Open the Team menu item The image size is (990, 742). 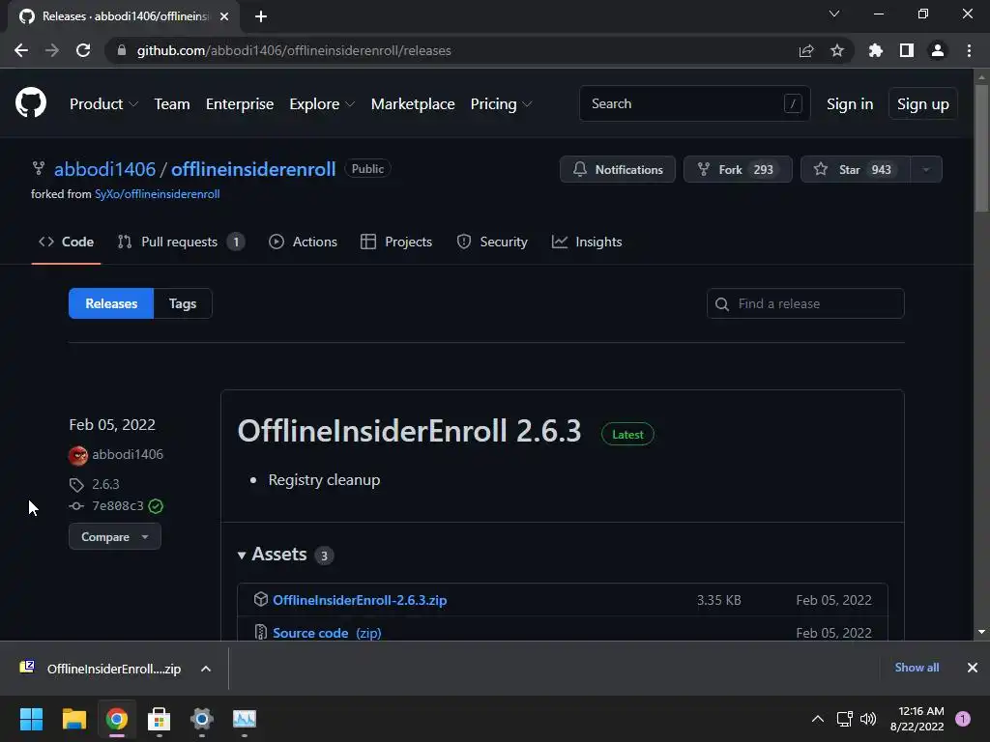[x=172, y=104]
